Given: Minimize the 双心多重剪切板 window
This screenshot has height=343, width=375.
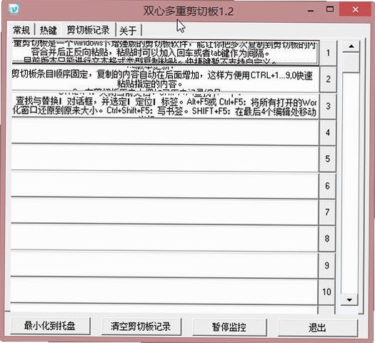Looking at the screenshot, I should 311,10.
